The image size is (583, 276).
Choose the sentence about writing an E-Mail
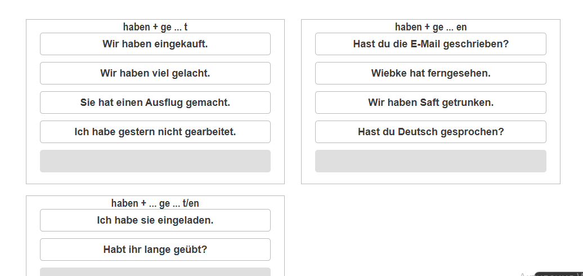tap(430, 44)
